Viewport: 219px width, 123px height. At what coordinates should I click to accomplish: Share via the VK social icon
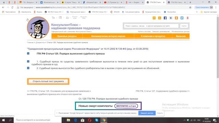coord(171,18)
